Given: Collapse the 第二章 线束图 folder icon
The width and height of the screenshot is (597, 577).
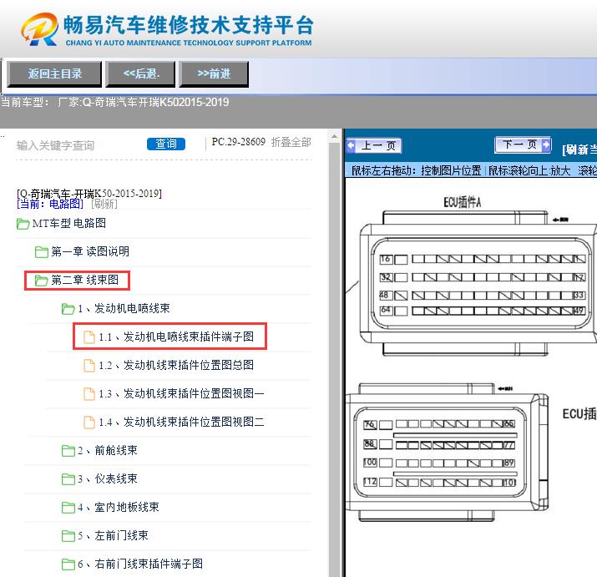Looking at the screenshot, I should [x=41, y=281].
